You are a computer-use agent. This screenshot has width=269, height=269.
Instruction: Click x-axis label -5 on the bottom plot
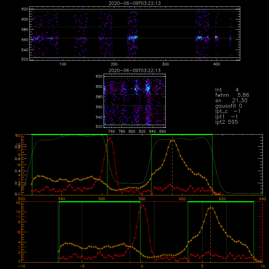pyautogui.click(x=82, y=266)
